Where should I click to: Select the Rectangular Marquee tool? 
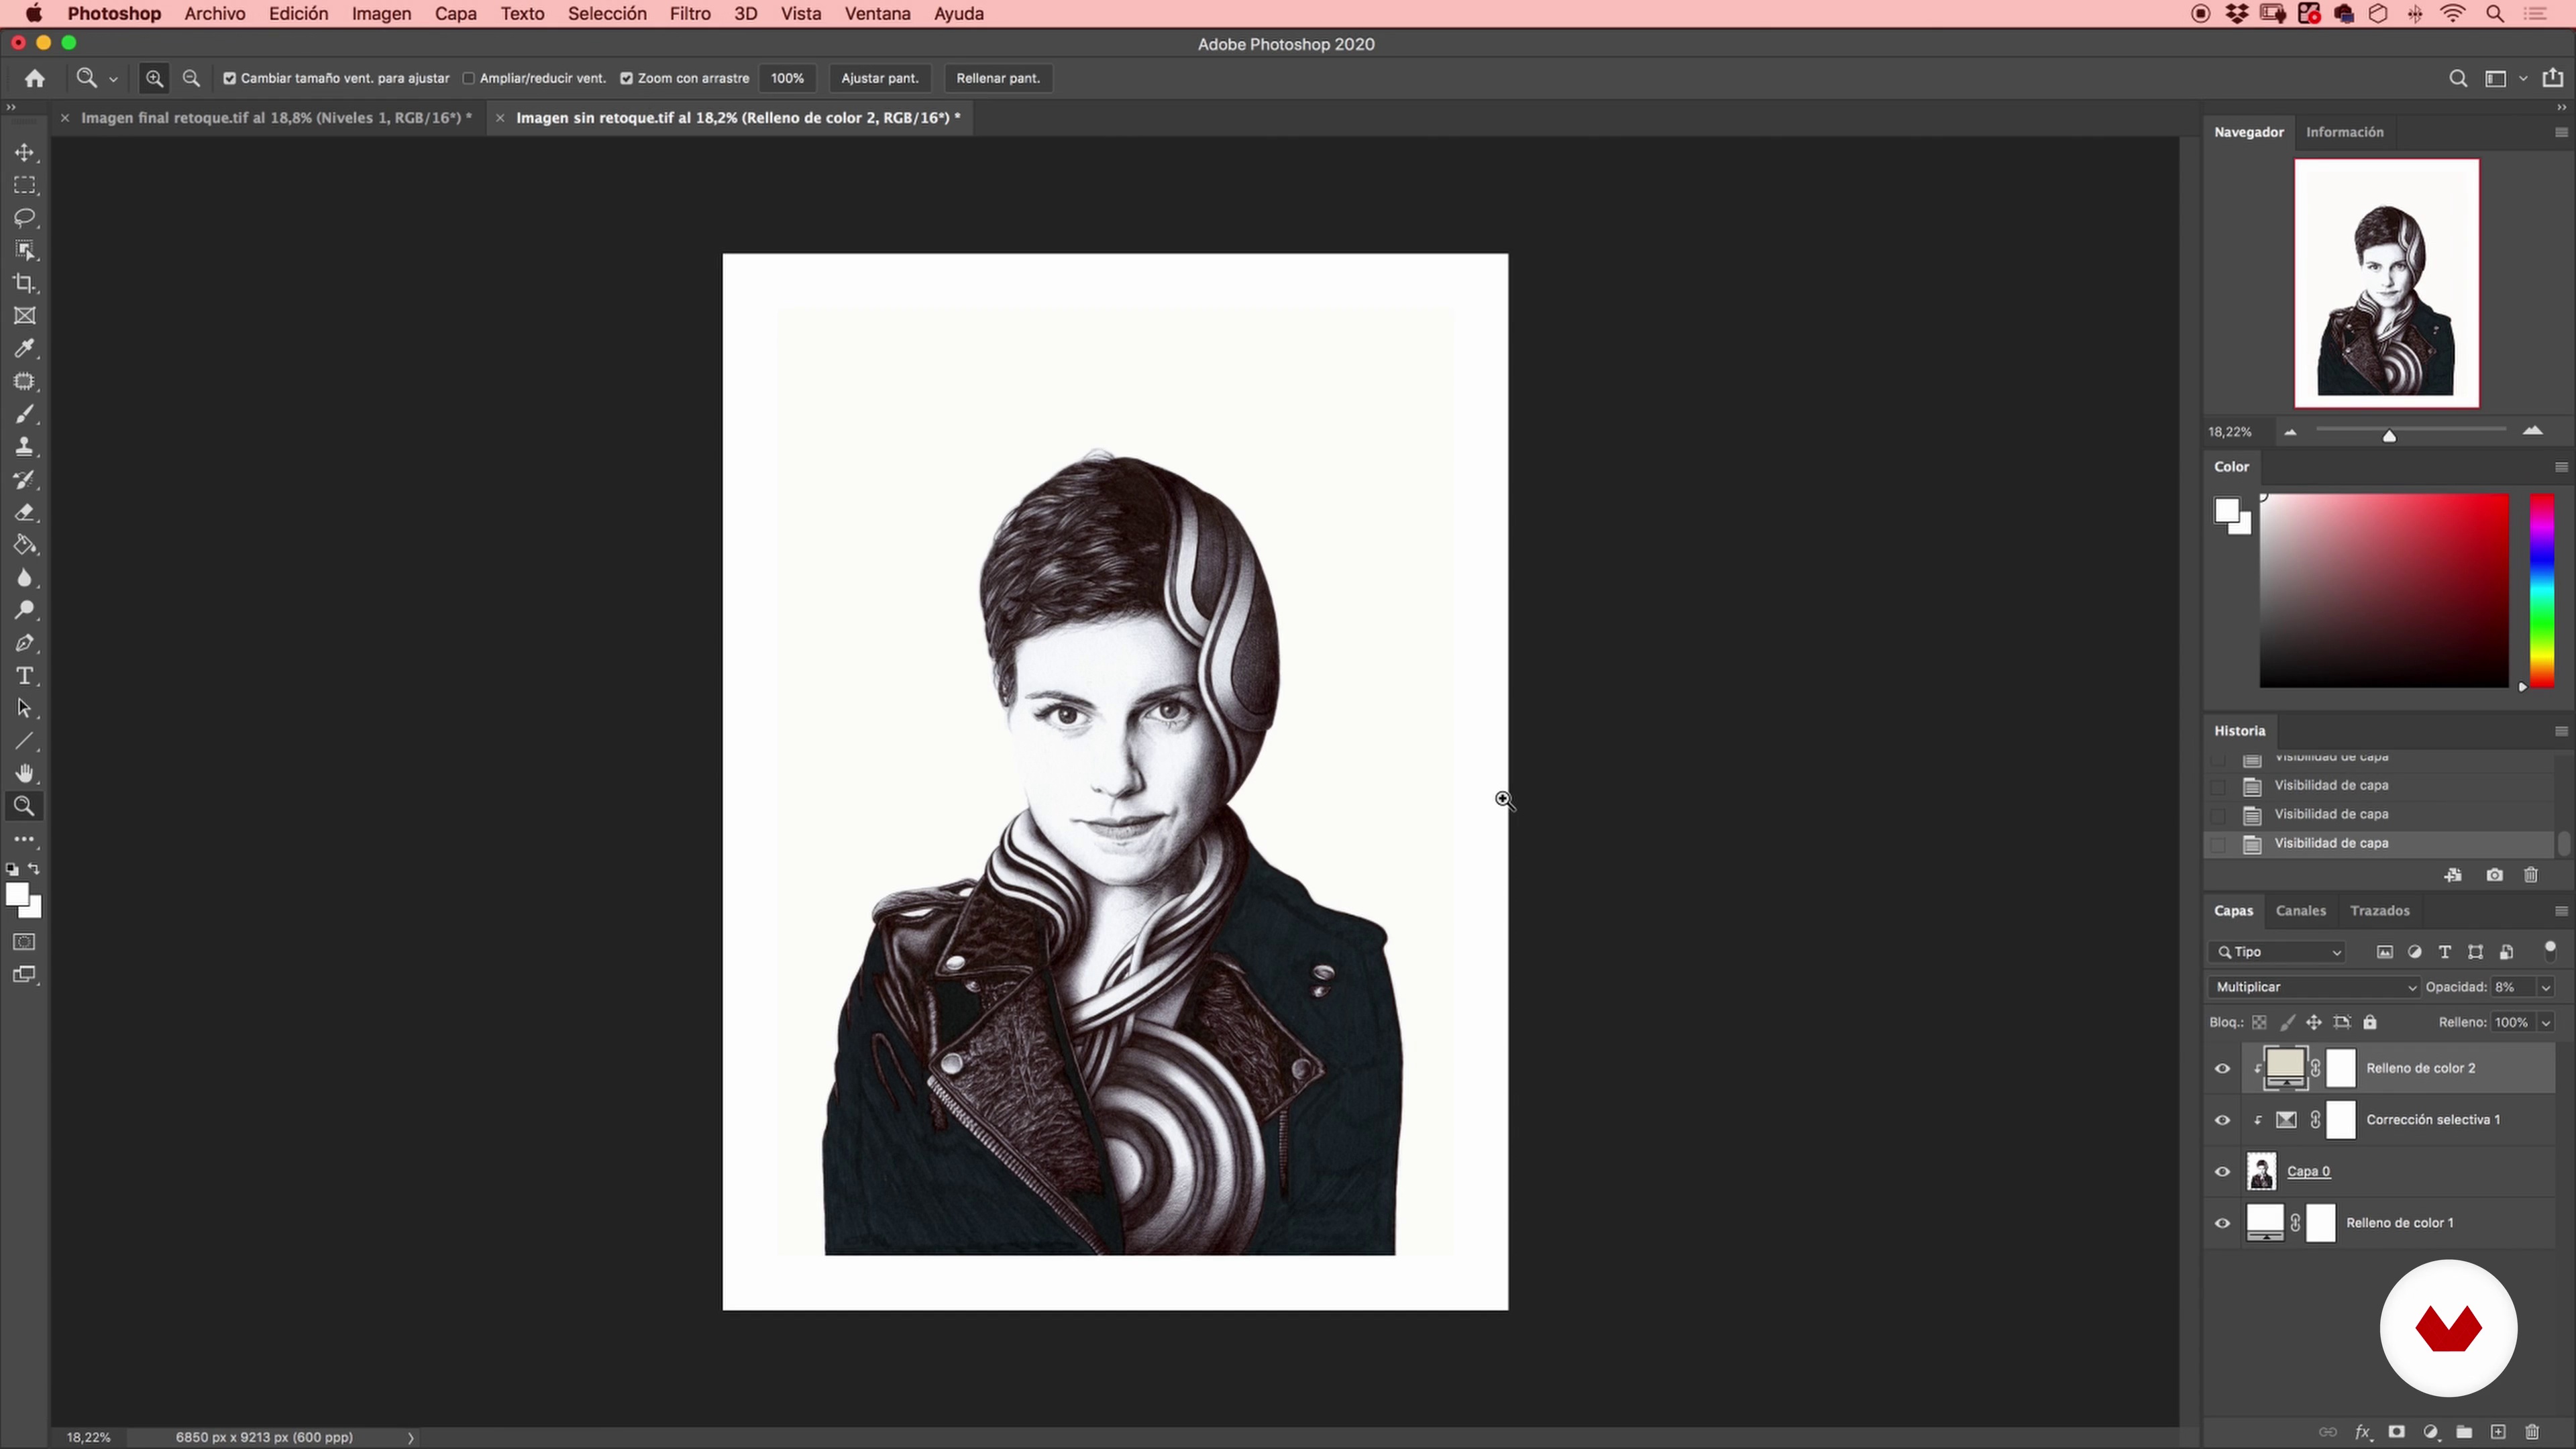pos(24,185)
